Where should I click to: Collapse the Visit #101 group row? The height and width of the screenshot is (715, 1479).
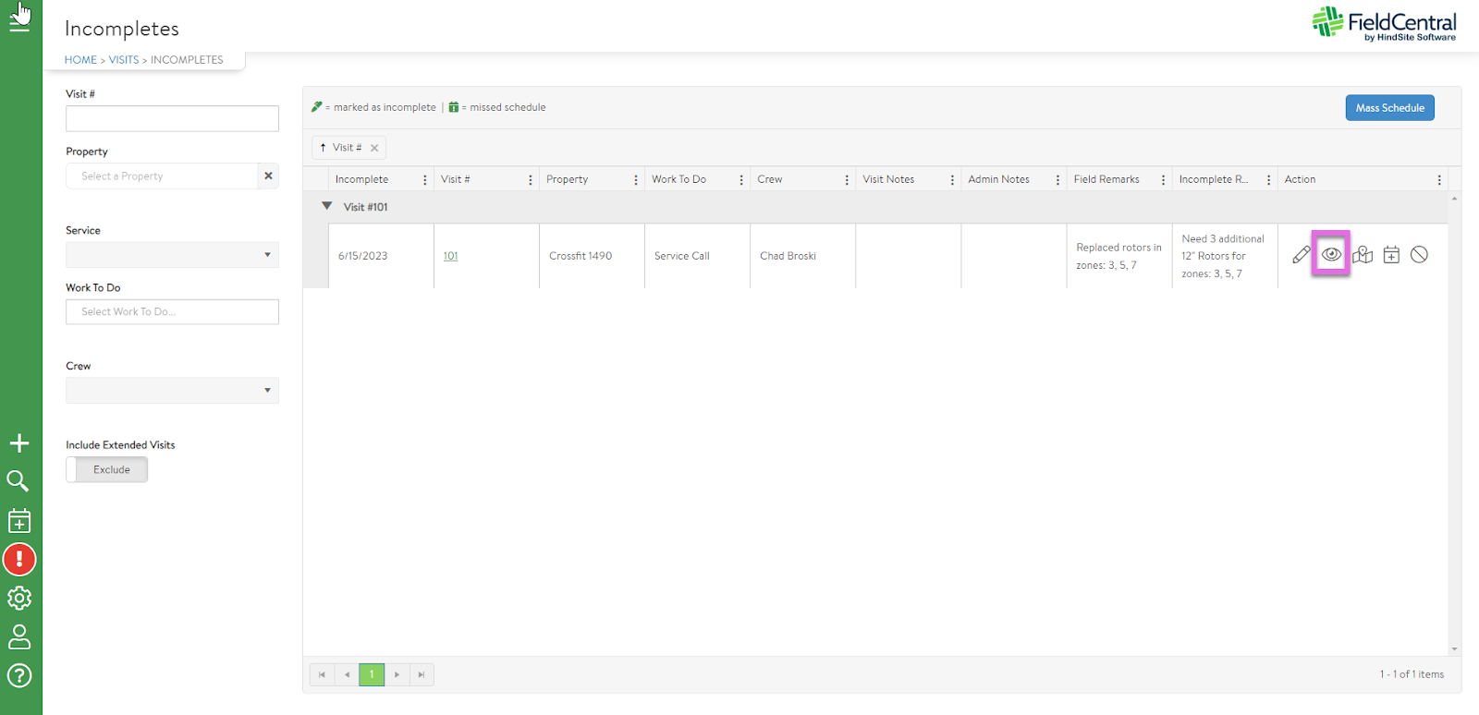coord(326,207)
